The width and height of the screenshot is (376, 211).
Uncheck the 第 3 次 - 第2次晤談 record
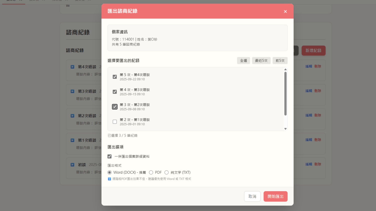point(115,107)
